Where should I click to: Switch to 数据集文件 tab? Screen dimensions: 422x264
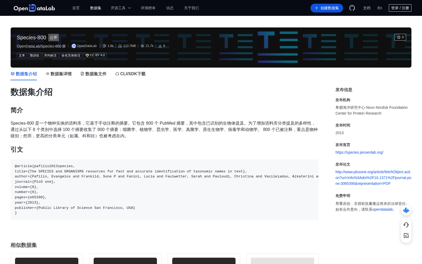pos(93,74)
